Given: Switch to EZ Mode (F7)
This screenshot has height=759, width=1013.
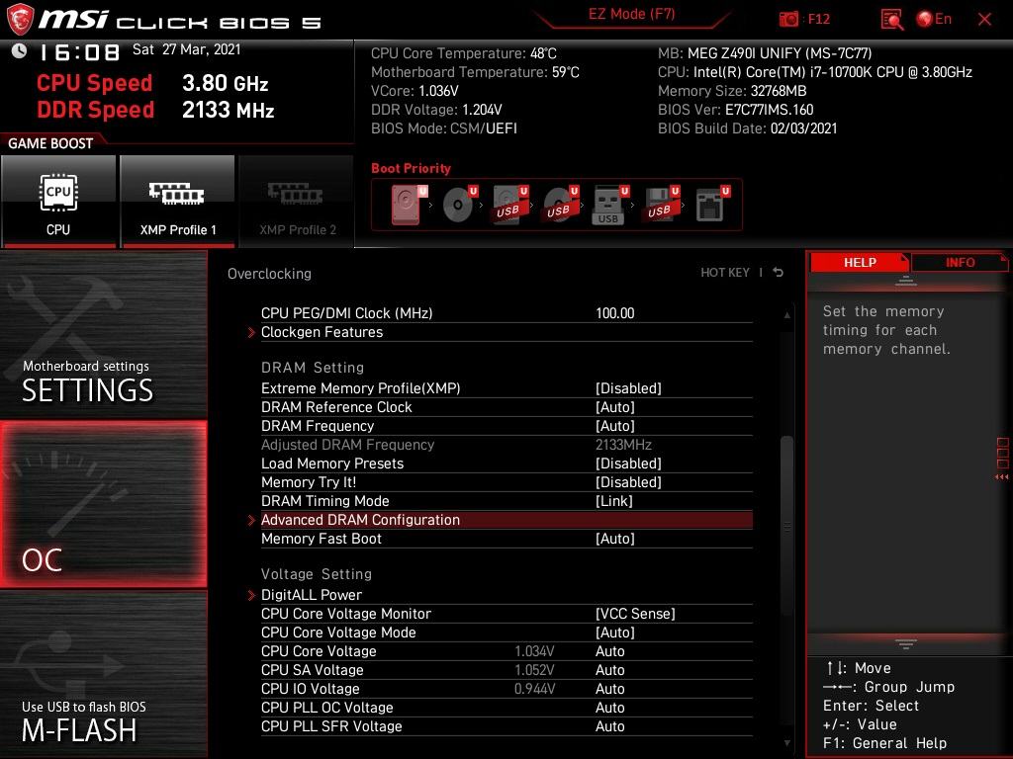Looking at the screenshot, I should [631, 14].
